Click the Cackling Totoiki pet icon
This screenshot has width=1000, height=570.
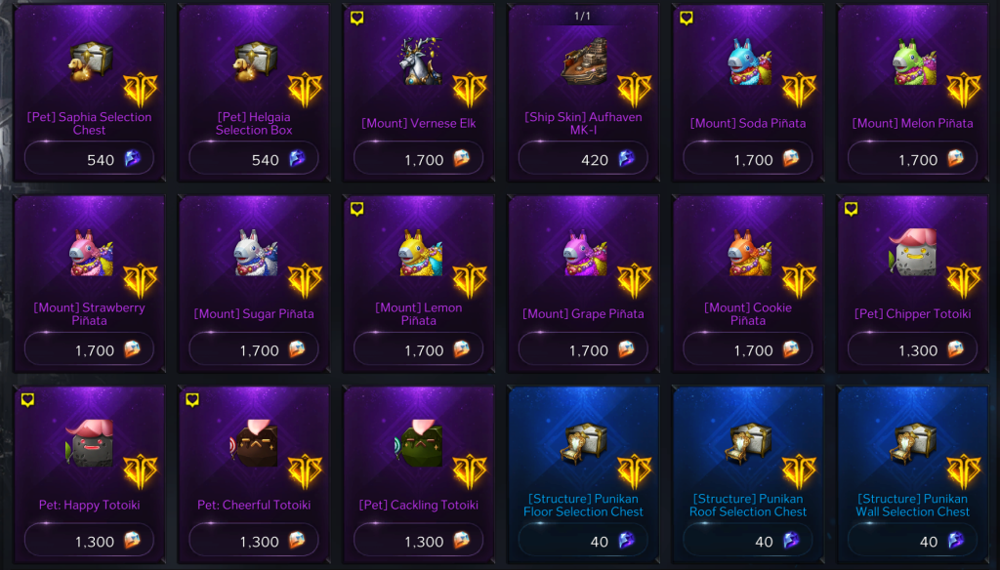click(419, 443)
